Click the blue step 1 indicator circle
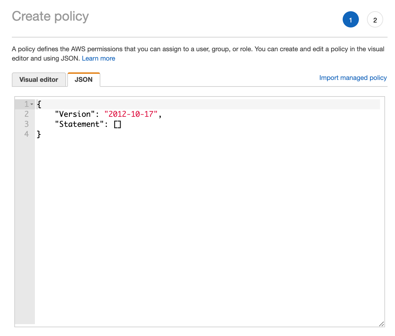This screenshot has height=336, width=395. [350, 19]
